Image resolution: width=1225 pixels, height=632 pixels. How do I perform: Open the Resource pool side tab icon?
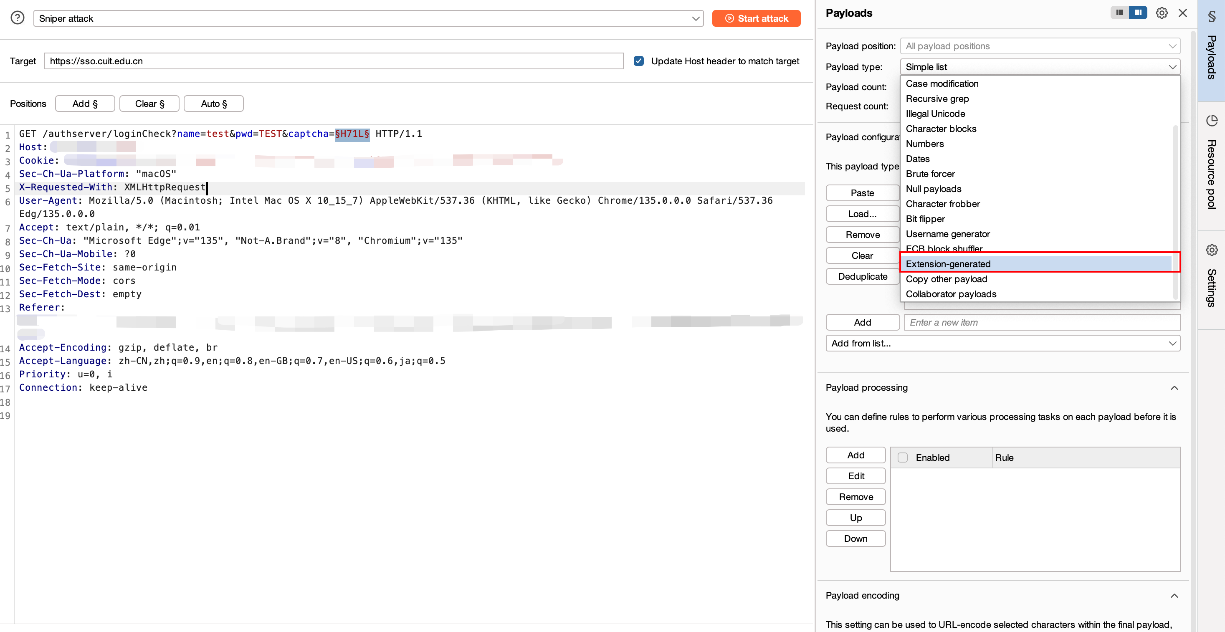tap(1211, 121)
